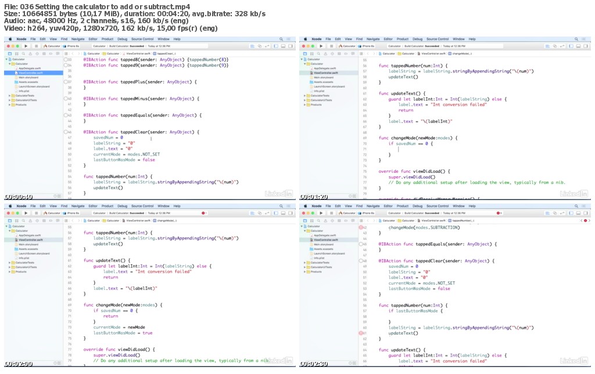Open the Symbol navigator tab in the 00:00:40 frame
595x374 pixels.
click(17, 54)
